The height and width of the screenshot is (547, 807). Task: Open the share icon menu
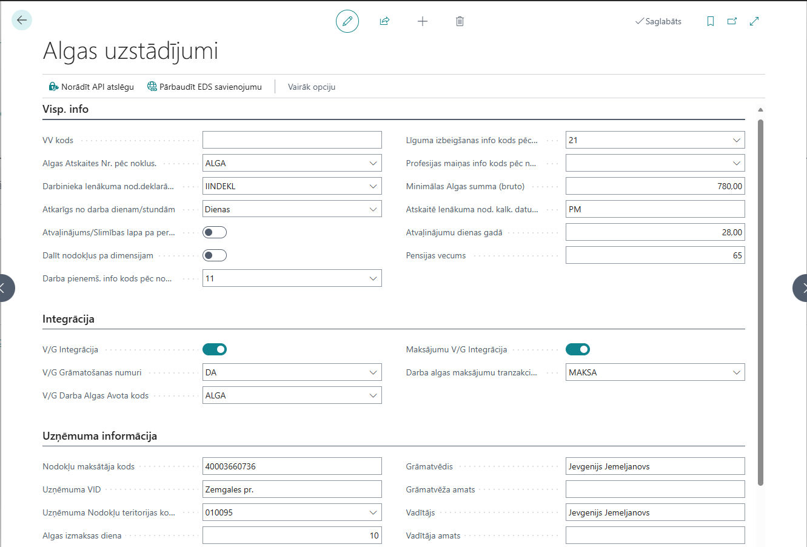384,21
